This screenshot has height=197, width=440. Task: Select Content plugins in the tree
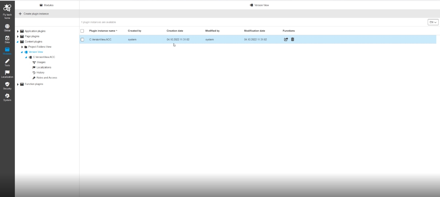tap(33, 42)
